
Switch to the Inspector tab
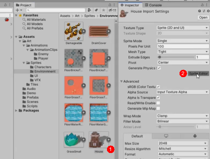tap(130, 5)
